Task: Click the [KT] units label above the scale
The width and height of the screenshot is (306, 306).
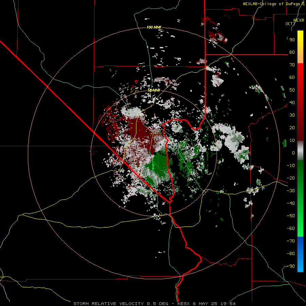Action: point(290,23)
